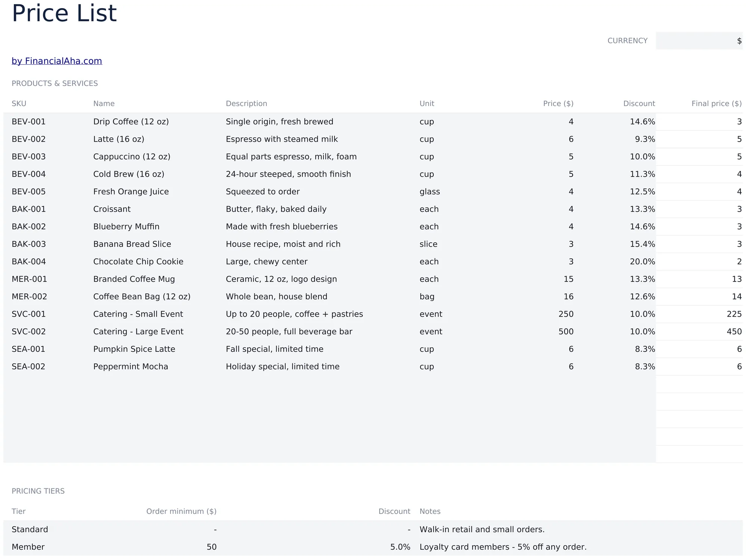
Task: Select the Croissant name cell
Action: (112, 209)
